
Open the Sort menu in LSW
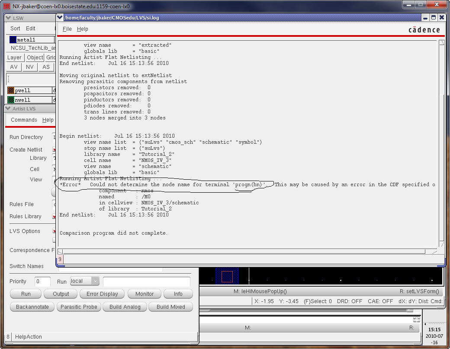[15, 28]
